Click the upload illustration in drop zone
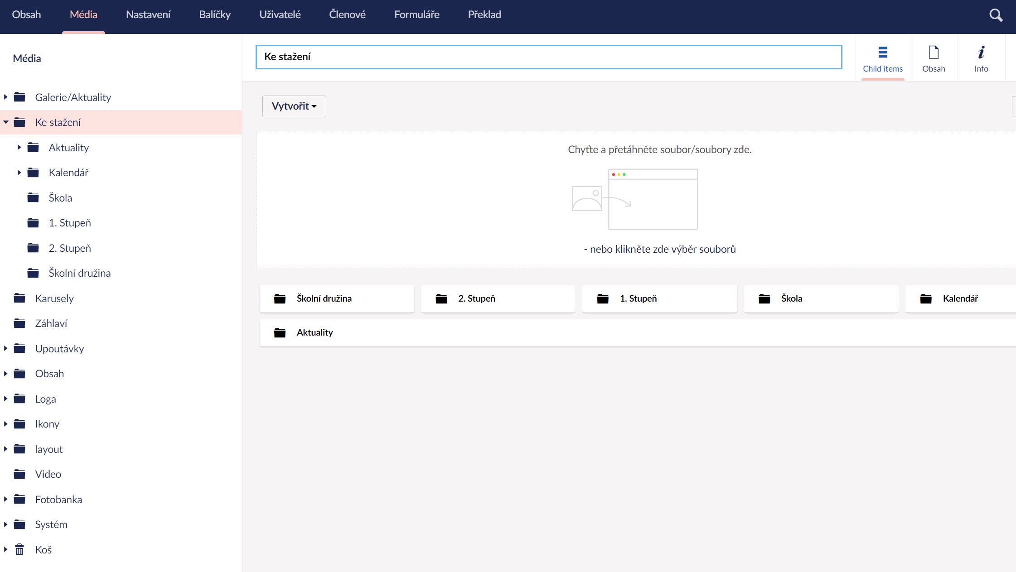Viewport: 1016px width, 572px height. pos(634,199)
